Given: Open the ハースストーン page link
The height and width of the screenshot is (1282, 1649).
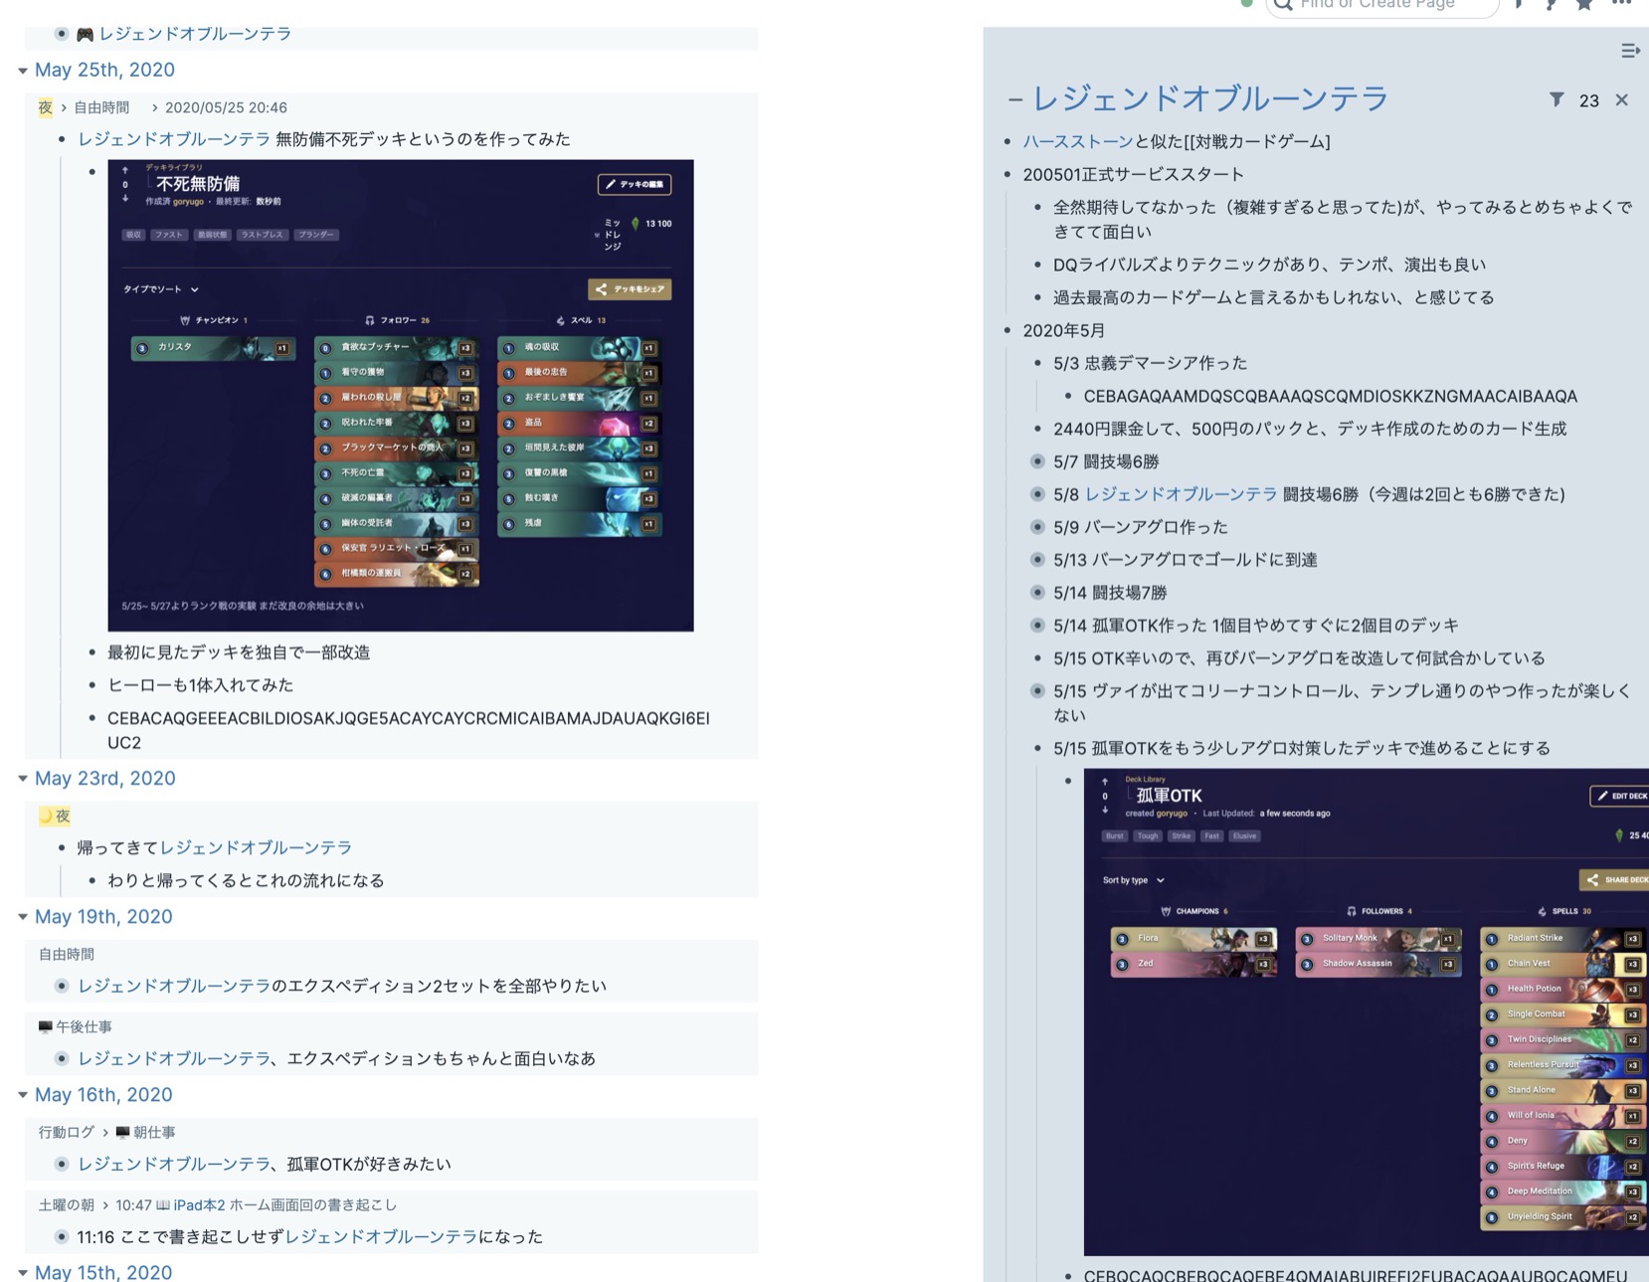Looking at the screenshot, I should click(1077, 141).
